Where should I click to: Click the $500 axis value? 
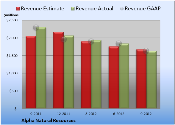click(13, 91)
